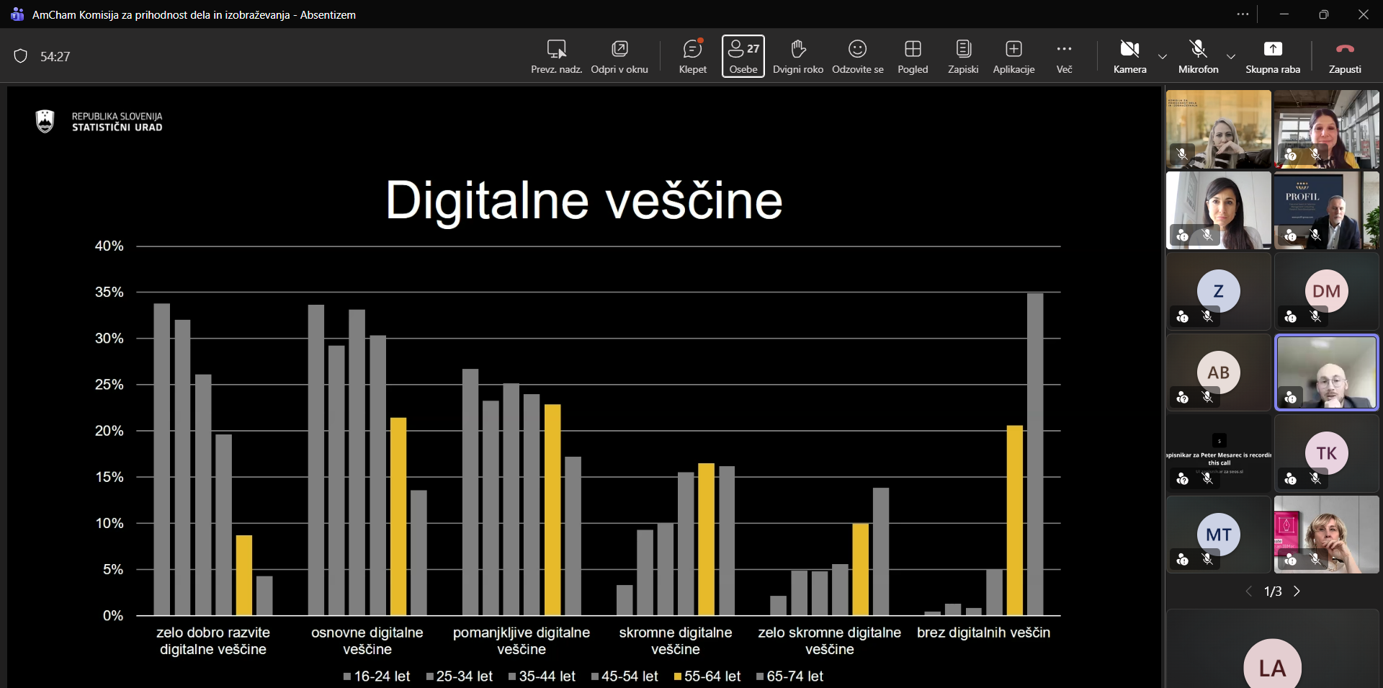Select the speaking participant's video thumbnail
This screenshot has height=688, width=1383.
click(1326, 372)
